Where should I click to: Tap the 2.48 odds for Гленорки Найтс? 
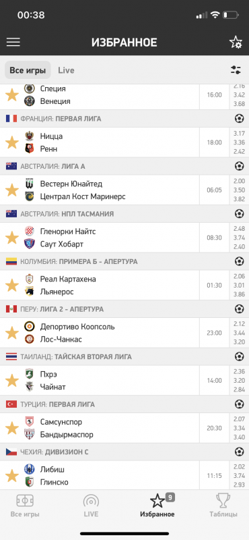pyautogui.click(x=239, y=228)
